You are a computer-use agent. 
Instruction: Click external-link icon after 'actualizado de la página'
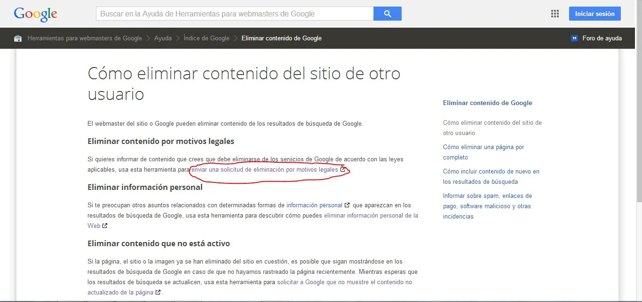tap(158, 292)
